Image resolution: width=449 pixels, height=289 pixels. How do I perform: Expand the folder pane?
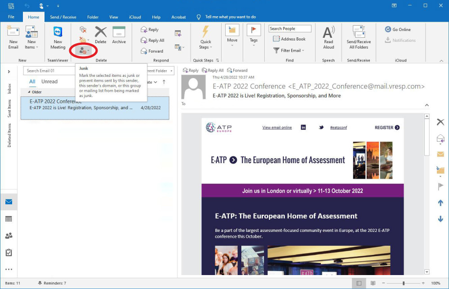pyautogui.click(x=9, y=71)
